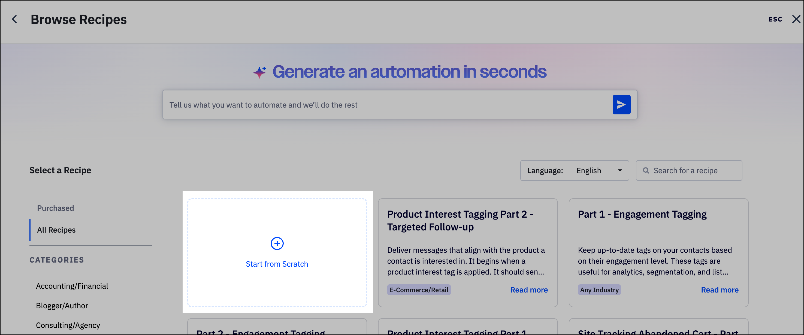Select All Recipes in the sidebar
Viewport: 804px width, 335px height.
tap(56, 230)
